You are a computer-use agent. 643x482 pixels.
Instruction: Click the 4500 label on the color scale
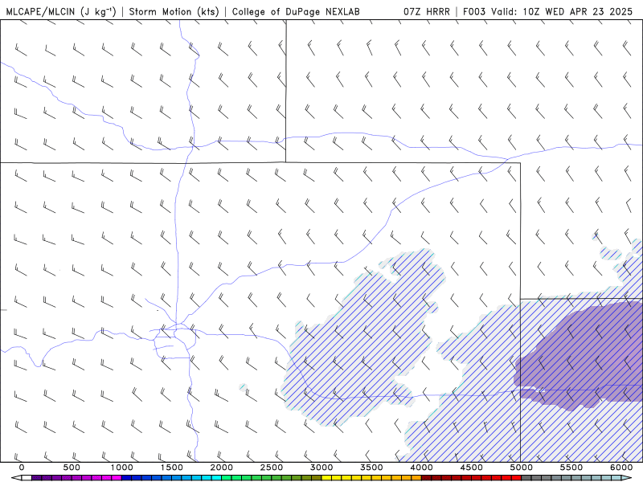(472, 468)
